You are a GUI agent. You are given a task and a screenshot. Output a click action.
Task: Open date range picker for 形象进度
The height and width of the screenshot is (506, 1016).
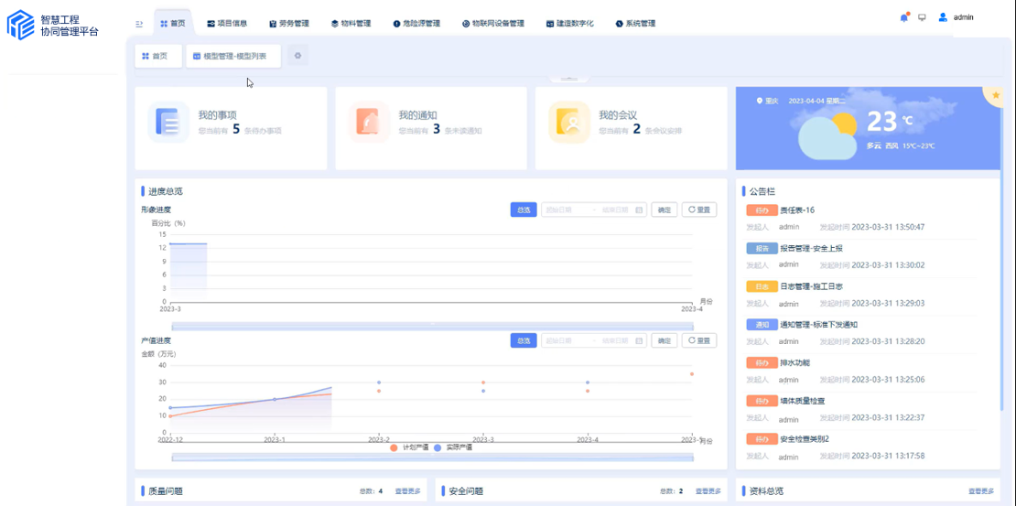pyautogui.click(x=593, y=210)
